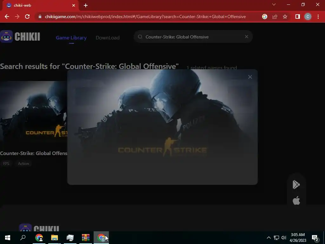Share this page via share icon

pyautogui.click(x=275, y=17)
